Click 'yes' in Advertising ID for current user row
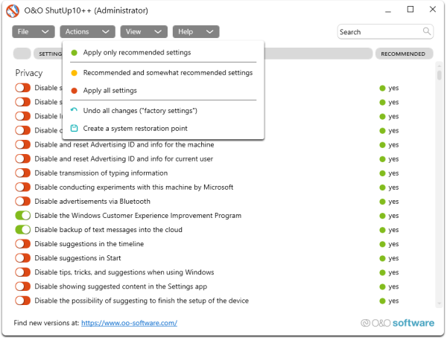This screenshot has width=447, height=340. point(393,159)
